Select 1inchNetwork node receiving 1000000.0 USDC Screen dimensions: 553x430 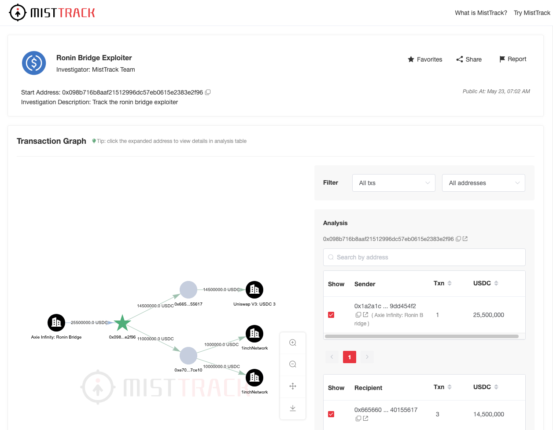pyautogui.click(x=254, y=334)
